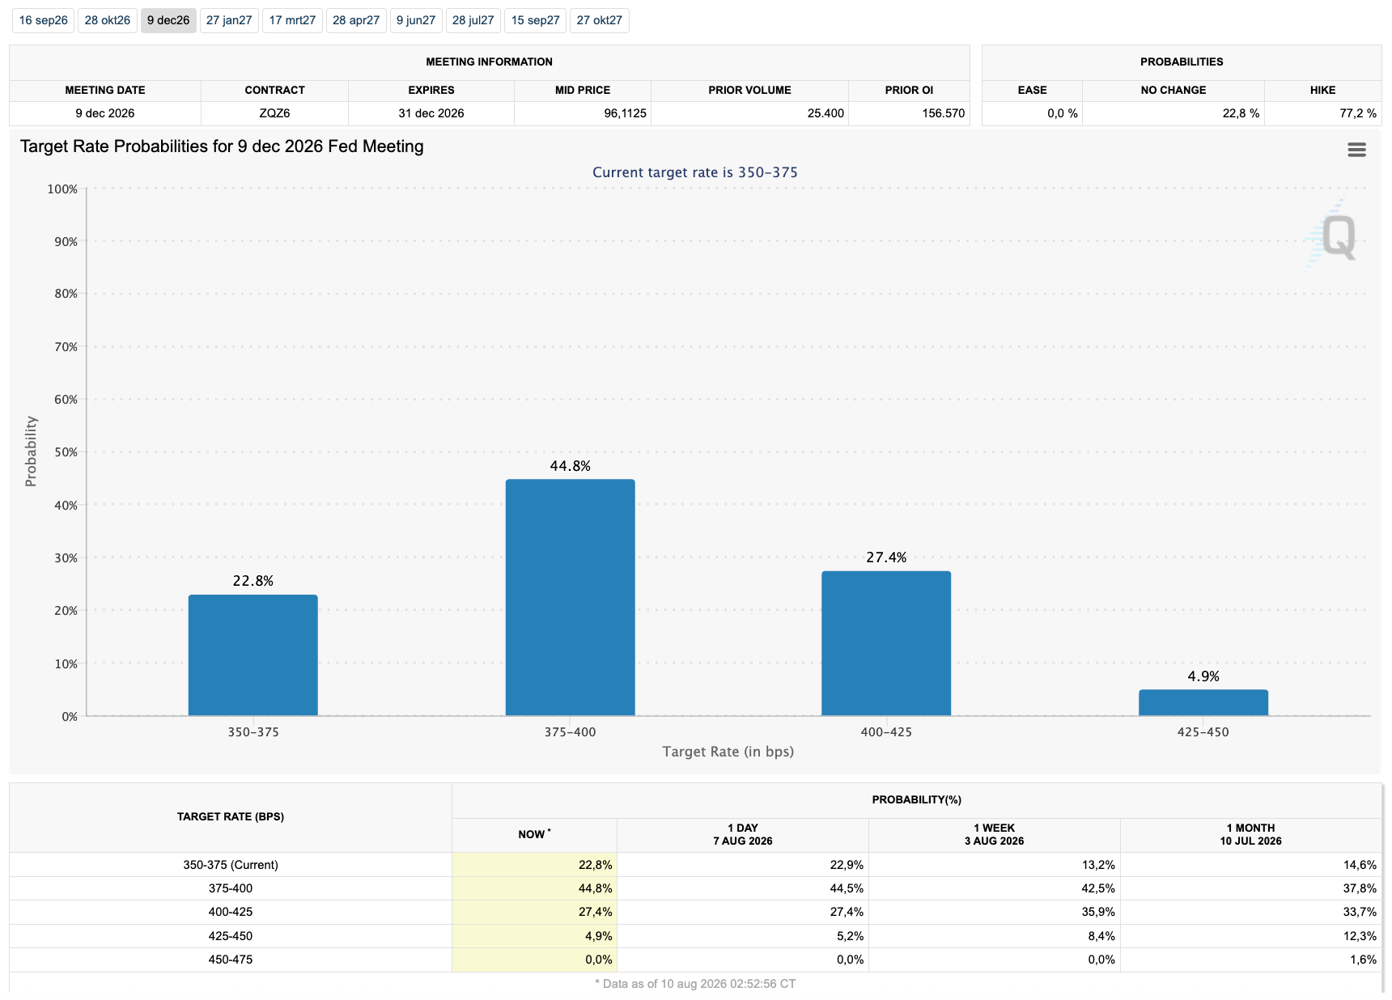Image resolution: width=1392 pixels, height=1000 pixels.
Task: Click the 1 month value 37,8%
Action: 1360,888
